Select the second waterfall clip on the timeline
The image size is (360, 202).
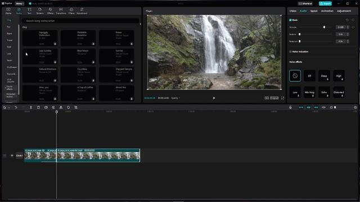point(98,155)
